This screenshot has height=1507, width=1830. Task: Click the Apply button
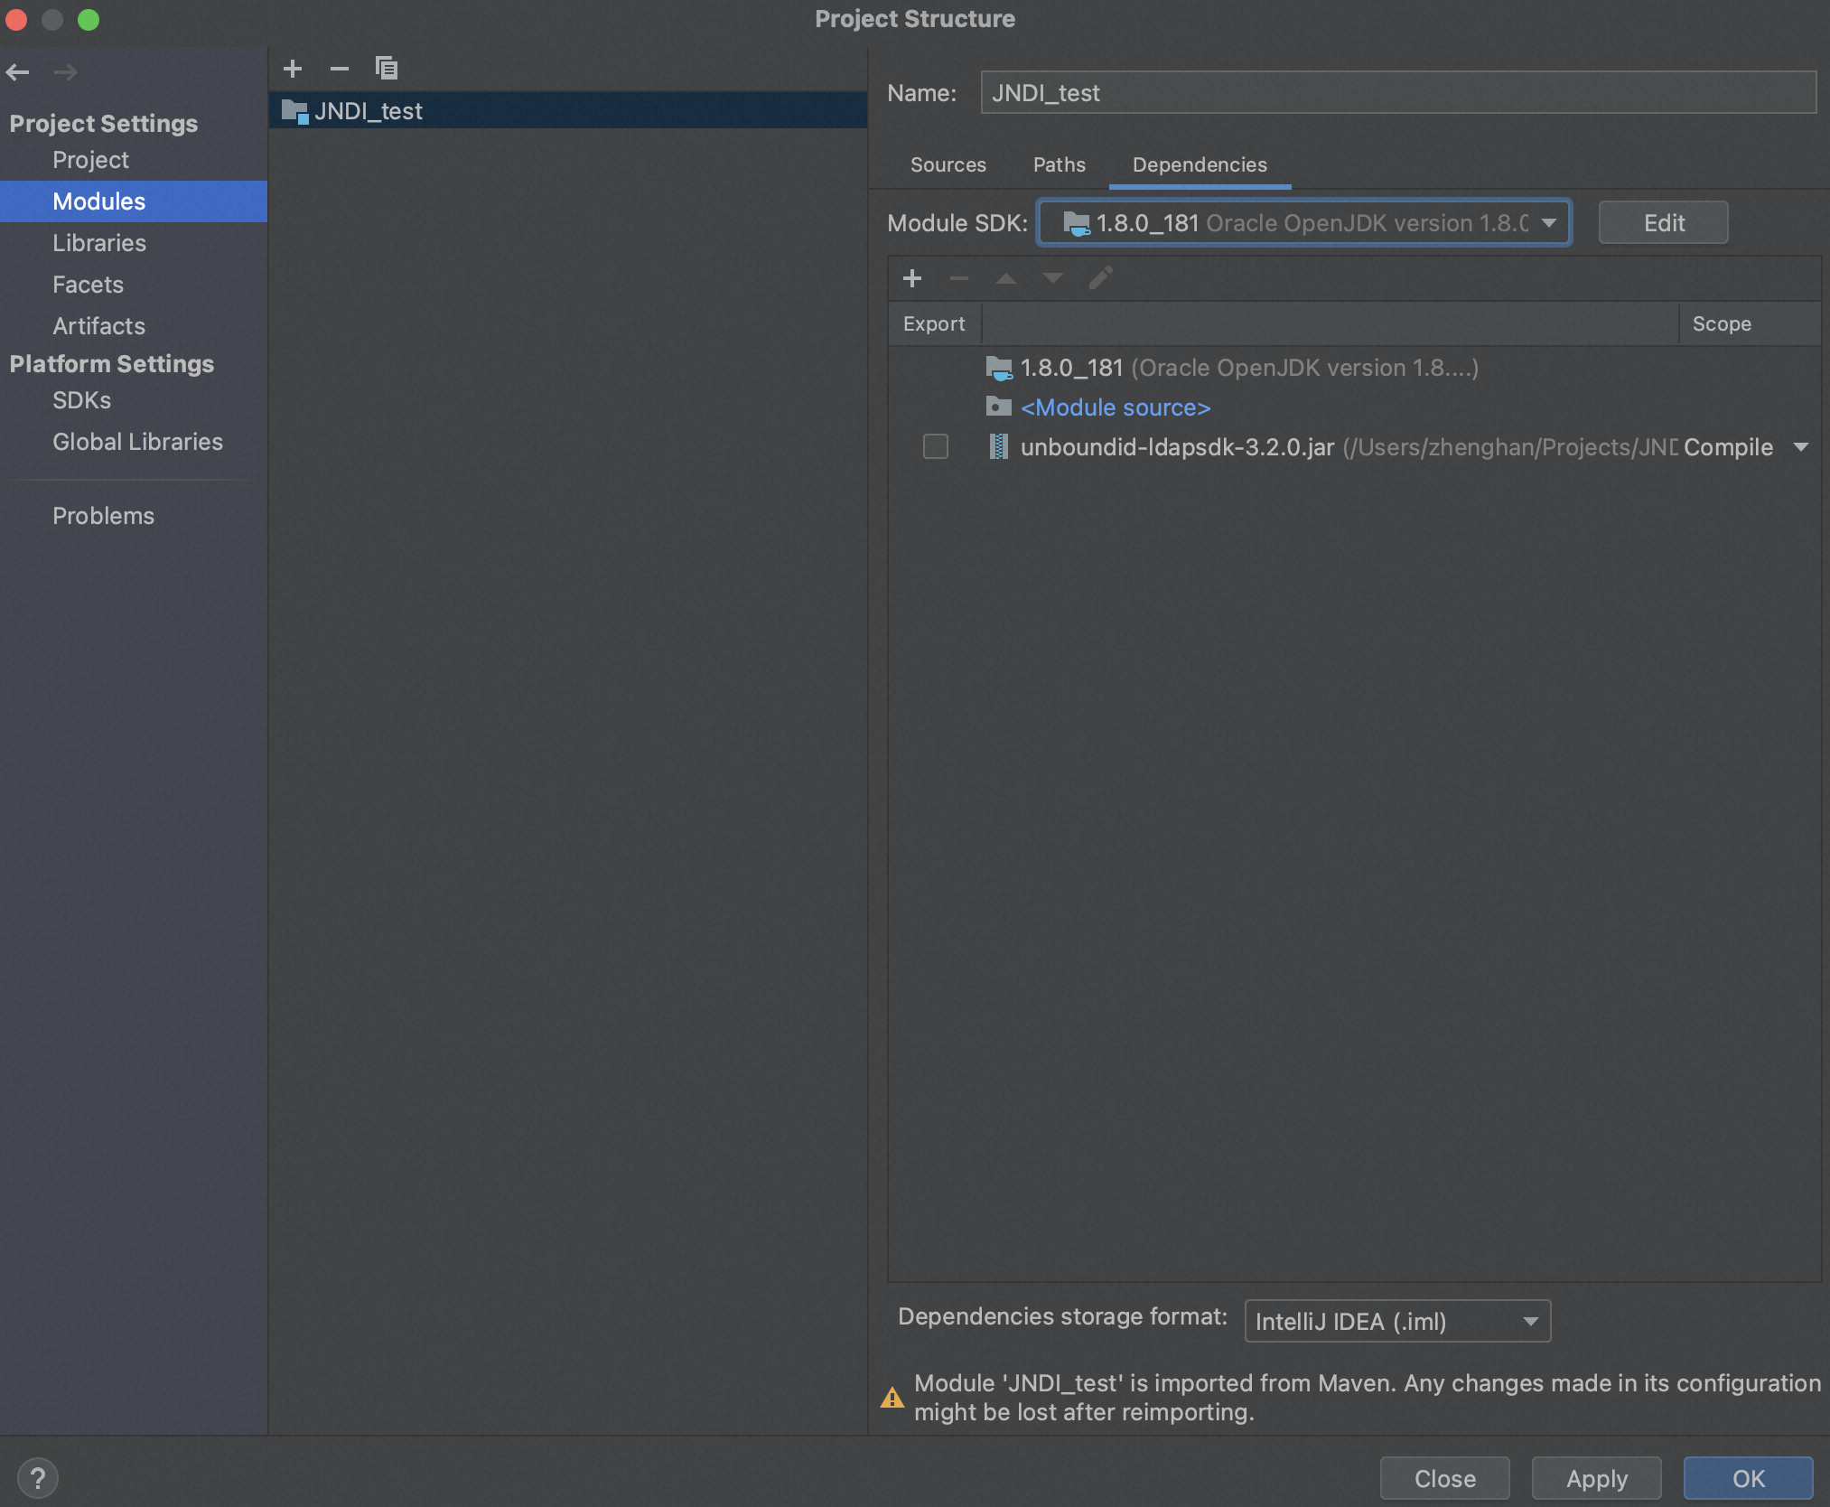click(x=1596, y=1478)
